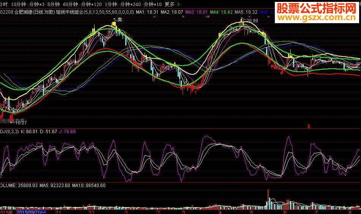The height and width of the screenshot is (214, 361).
Task: Click the 卖 sell signal marker
Action: coord(120,20)
